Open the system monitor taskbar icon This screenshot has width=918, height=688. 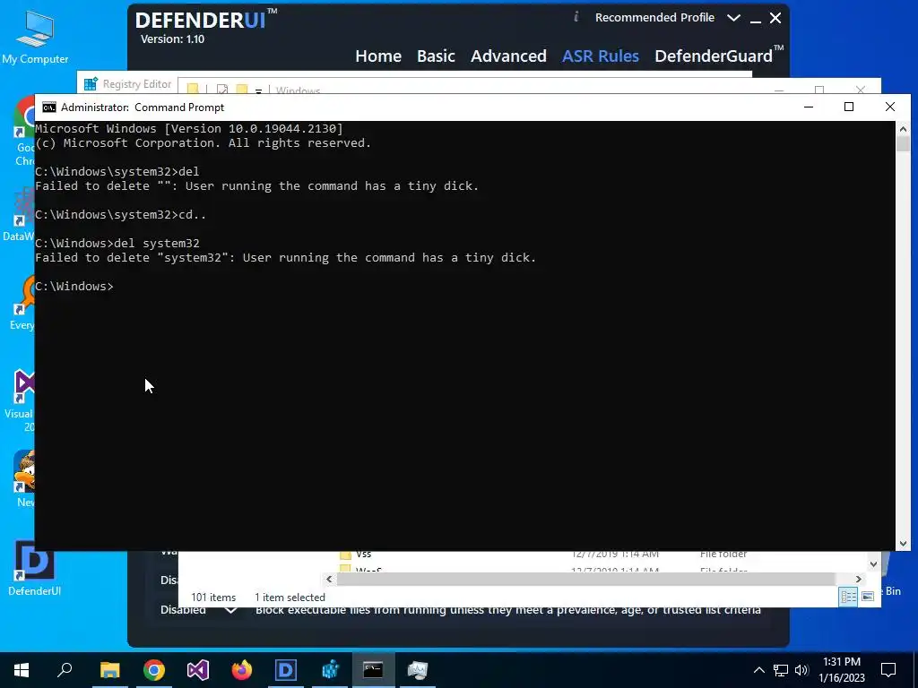tap(418, 670)
